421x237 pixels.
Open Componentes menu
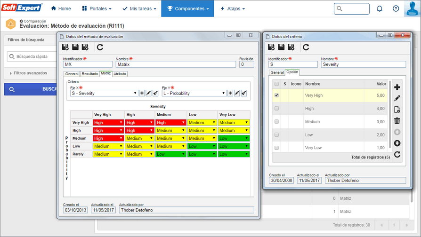pos(188,8)
